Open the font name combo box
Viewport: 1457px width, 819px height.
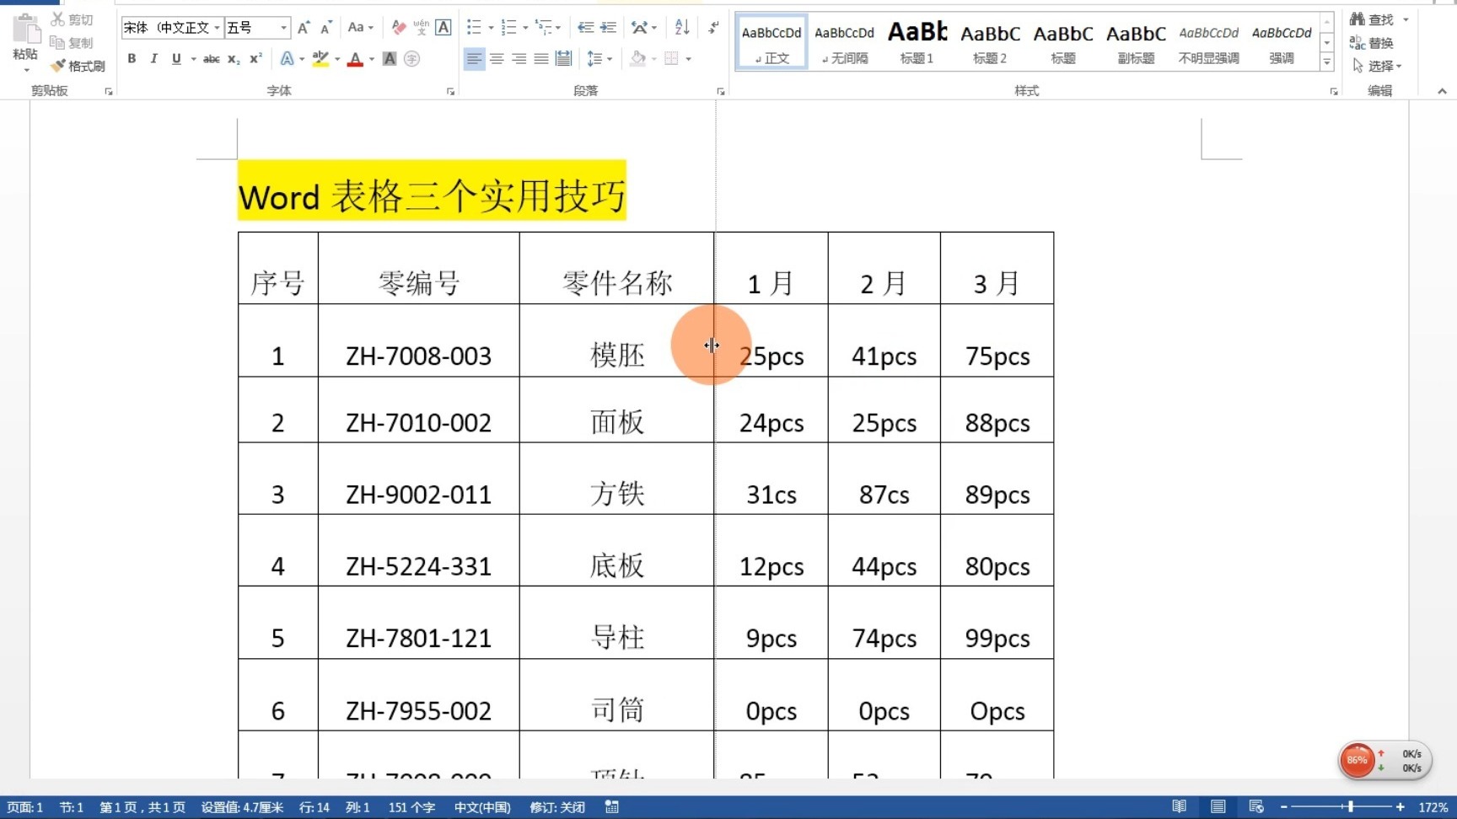(x=172, y=28)
